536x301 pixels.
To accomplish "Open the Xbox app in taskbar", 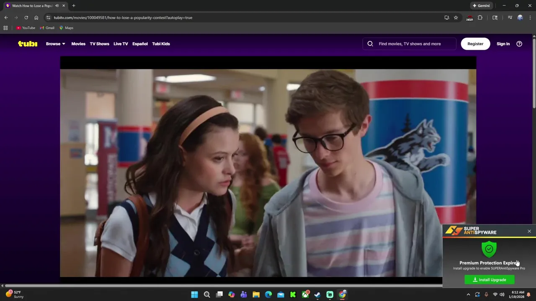I will point(305,295).
